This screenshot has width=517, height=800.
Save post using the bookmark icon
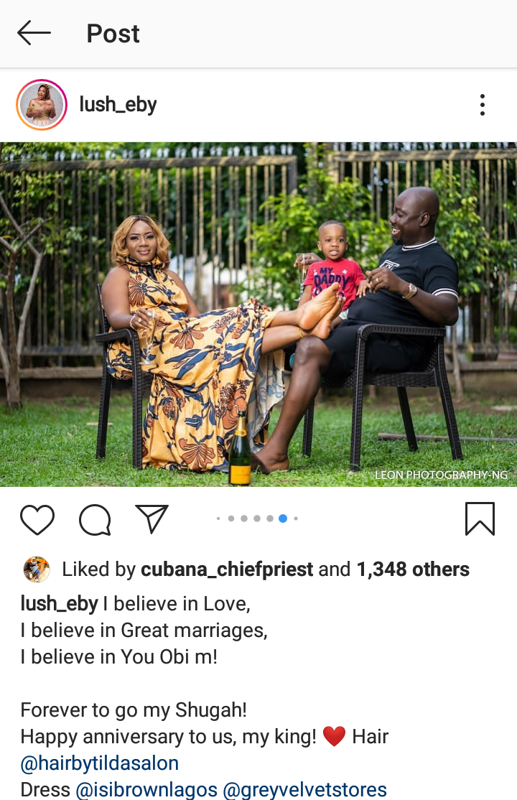[x=480, y=519]
